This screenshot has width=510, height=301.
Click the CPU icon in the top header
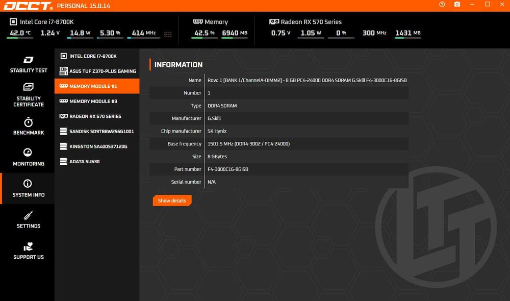point(13,22)
